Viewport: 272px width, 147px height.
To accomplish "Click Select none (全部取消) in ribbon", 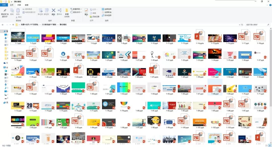I will pyautogui.click(x=107, y=12).
